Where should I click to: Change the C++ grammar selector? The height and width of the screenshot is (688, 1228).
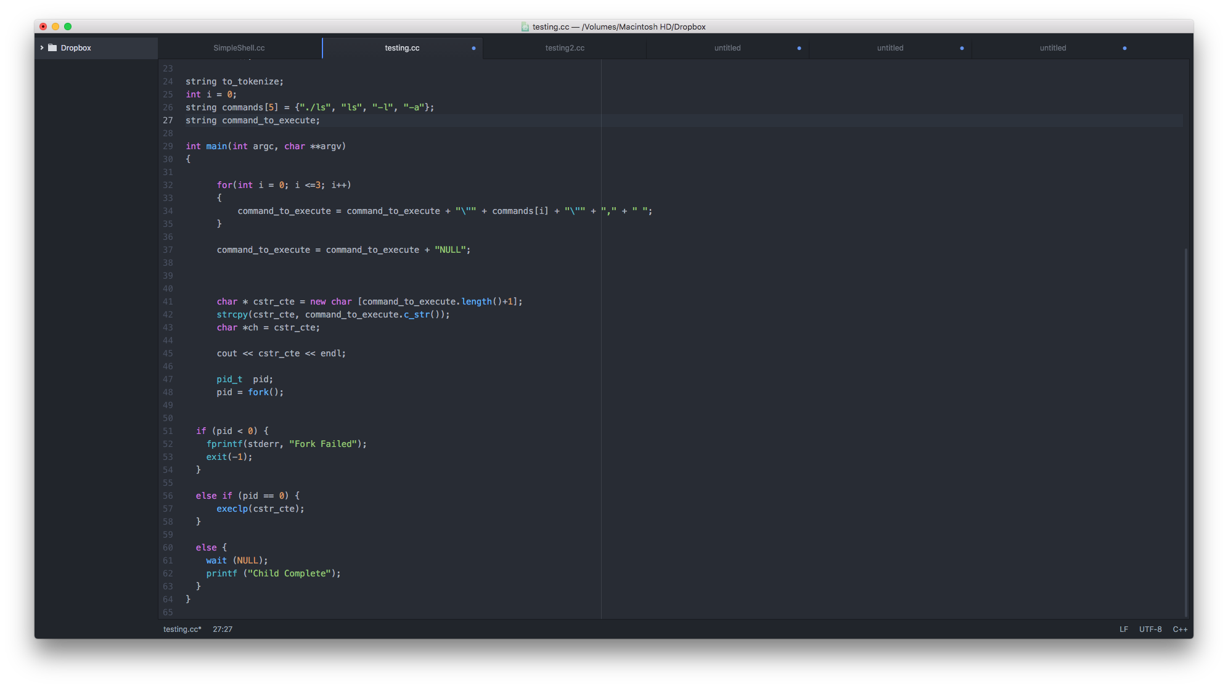(x=1180, y=629)
